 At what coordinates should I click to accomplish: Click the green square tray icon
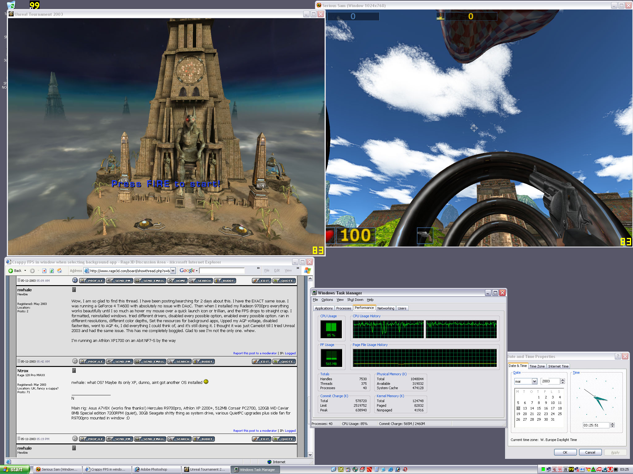[x=543, y=469]
